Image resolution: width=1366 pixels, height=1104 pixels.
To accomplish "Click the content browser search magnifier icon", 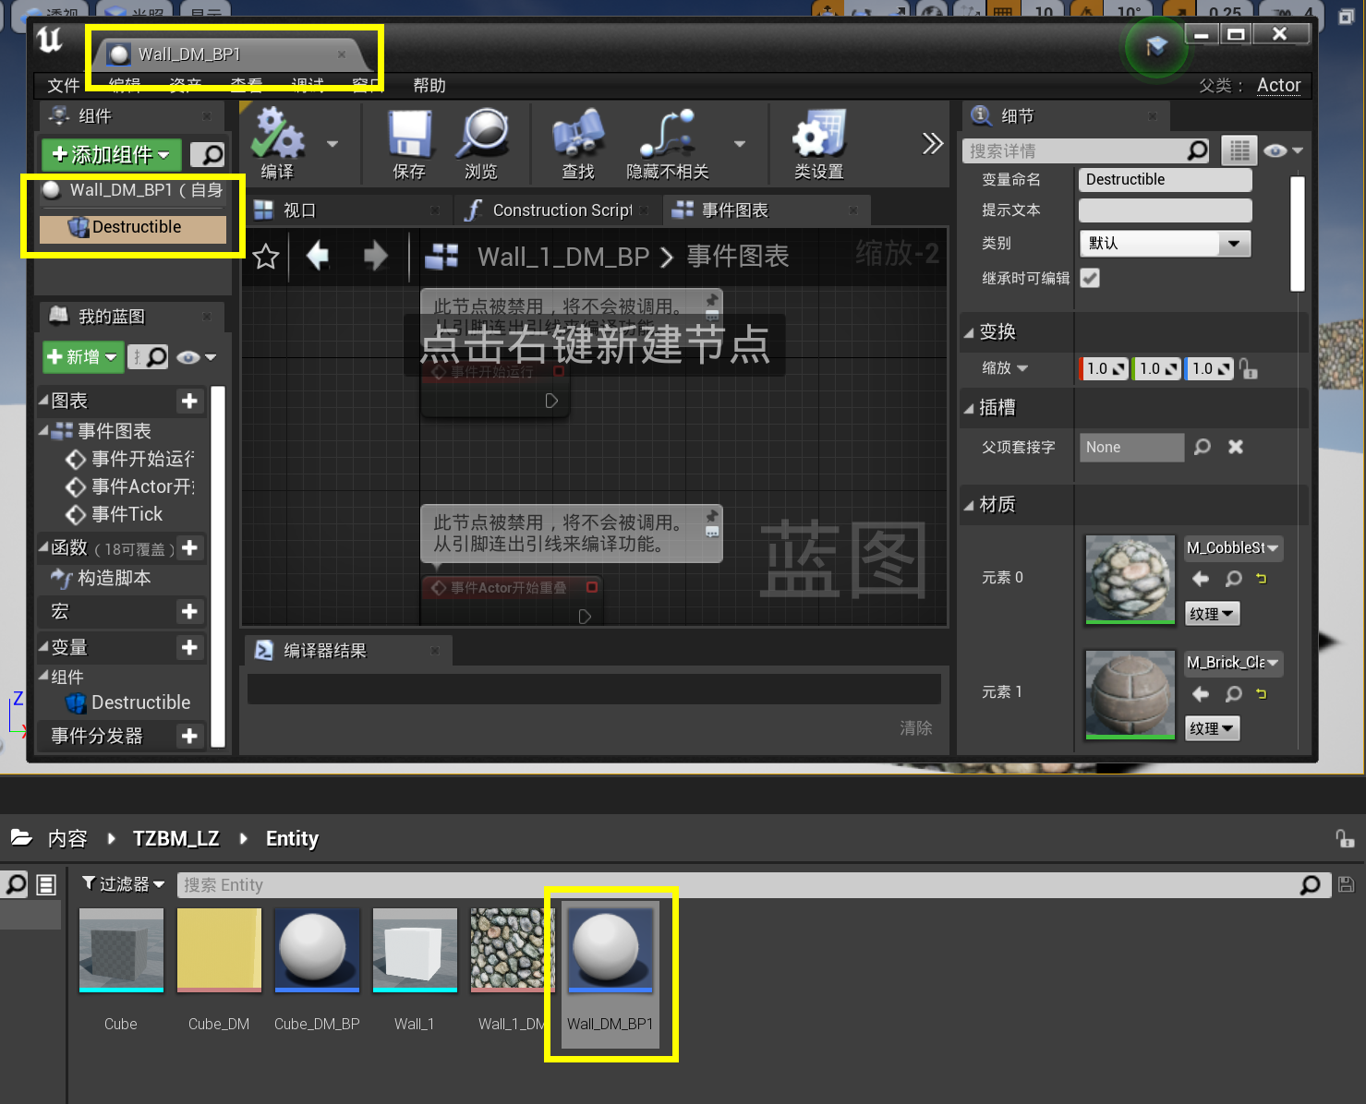I will point(1310,885).
